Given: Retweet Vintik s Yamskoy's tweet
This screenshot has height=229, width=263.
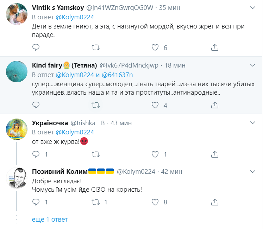Looking at the screenshot, I should click(95, 47).
